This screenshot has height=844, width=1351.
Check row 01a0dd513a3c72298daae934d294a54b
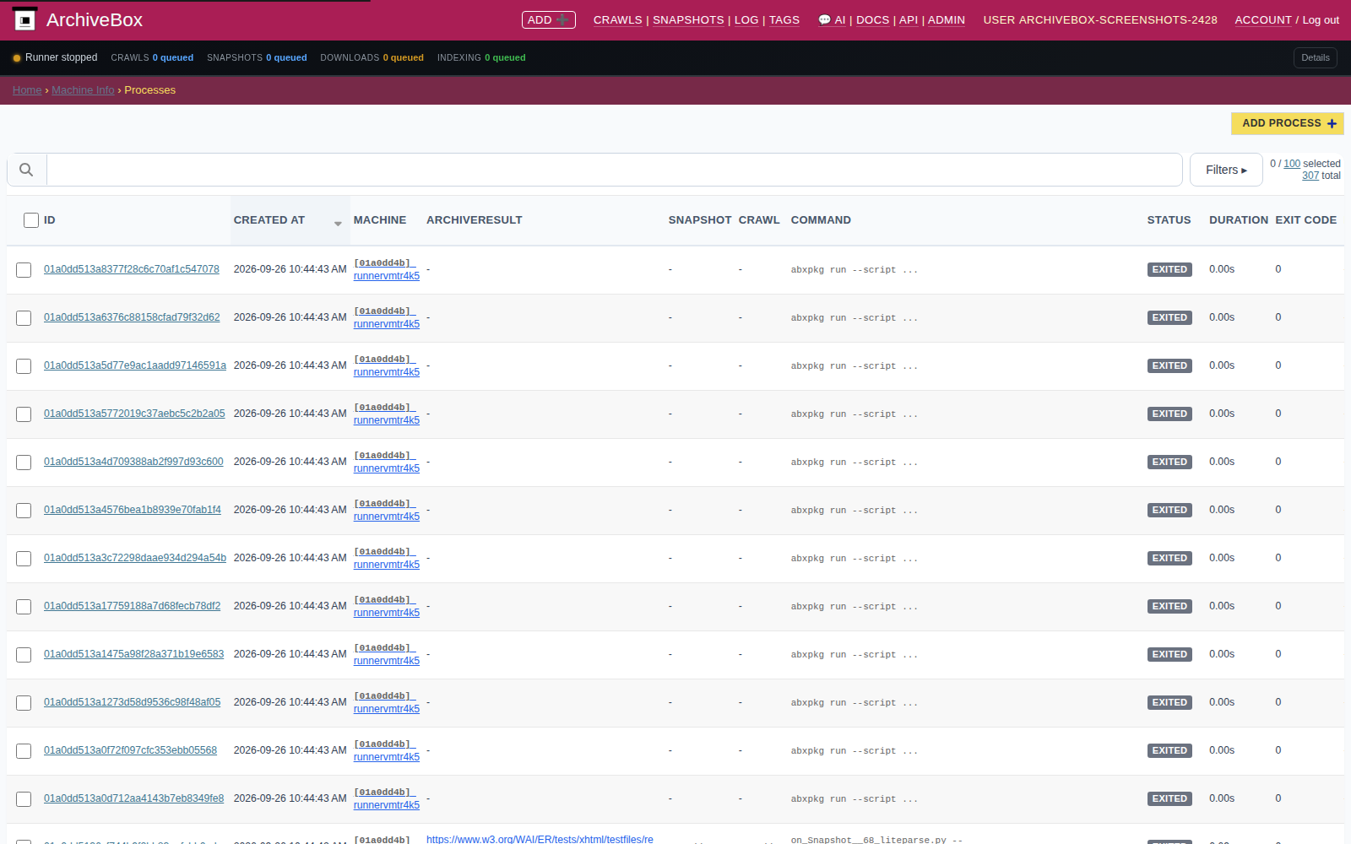24,559
